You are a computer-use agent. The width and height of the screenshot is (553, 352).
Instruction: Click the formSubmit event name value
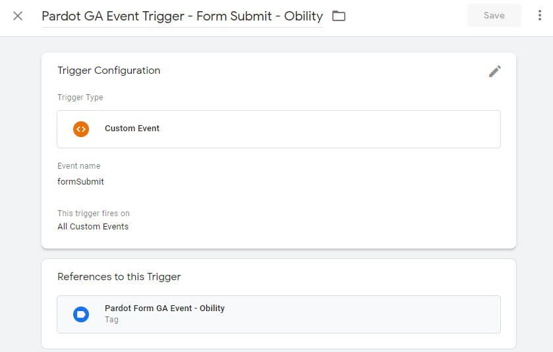pos(80,181)
